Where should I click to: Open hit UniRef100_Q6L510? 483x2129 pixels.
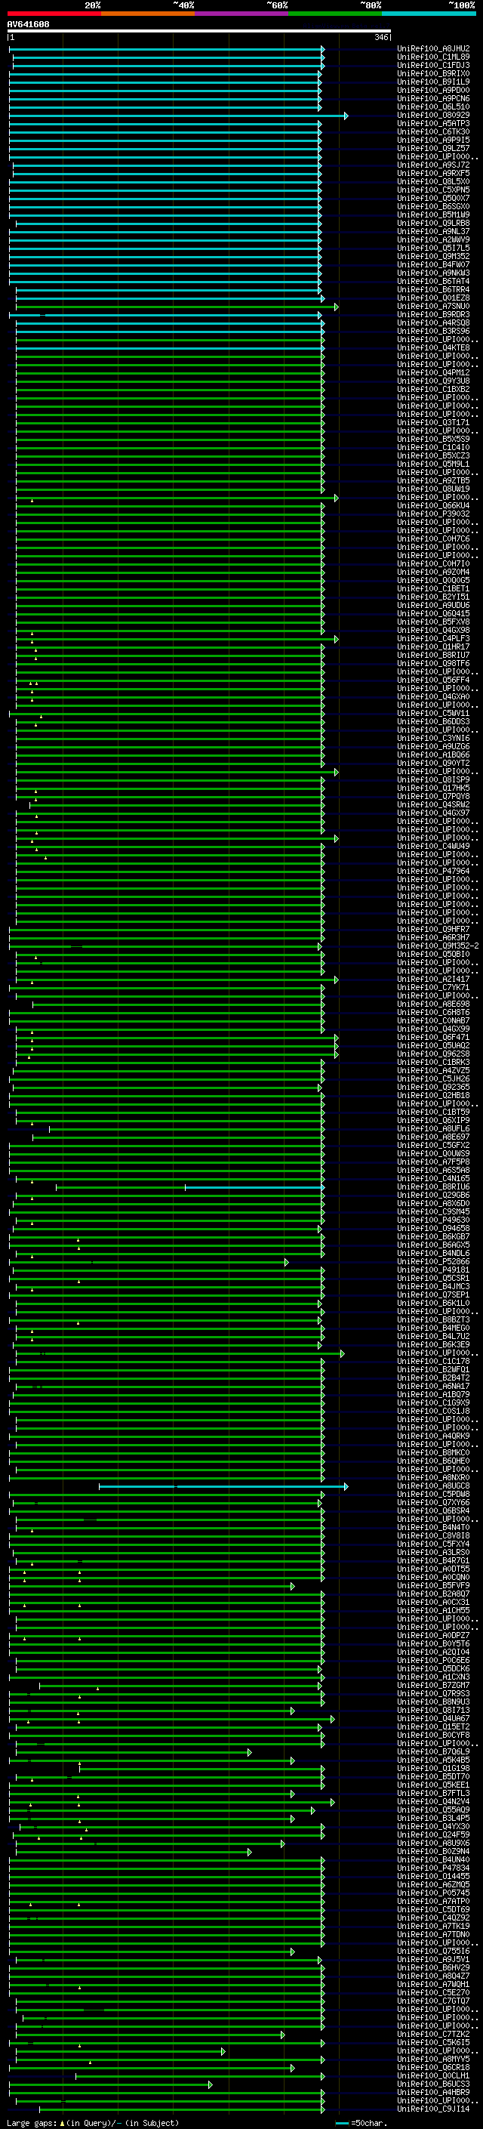point(433,106)
